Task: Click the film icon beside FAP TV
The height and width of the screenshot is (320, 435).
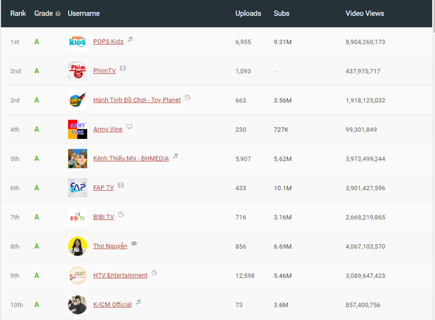Action: coord(121,185)
